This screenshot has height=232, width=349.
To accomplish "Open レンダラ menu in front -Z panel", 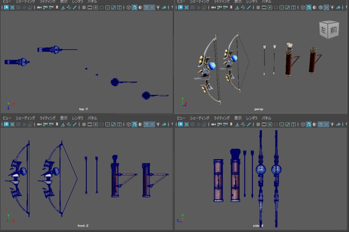I will click(x=77, y=118).
